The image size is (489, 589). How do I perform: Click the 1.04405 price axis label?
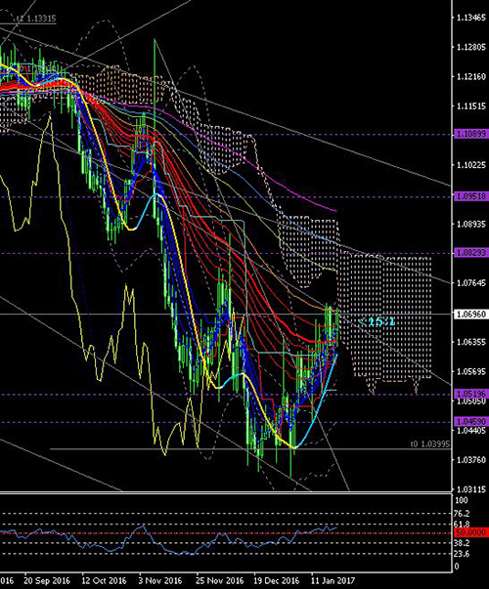point(471,430)
